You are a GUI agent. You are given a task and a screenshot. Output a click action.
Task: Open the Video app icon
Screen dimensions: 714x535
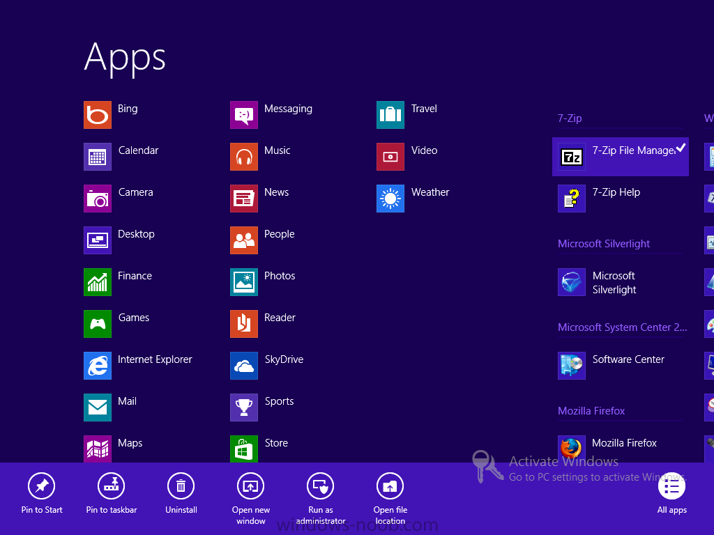click(390, 157)
